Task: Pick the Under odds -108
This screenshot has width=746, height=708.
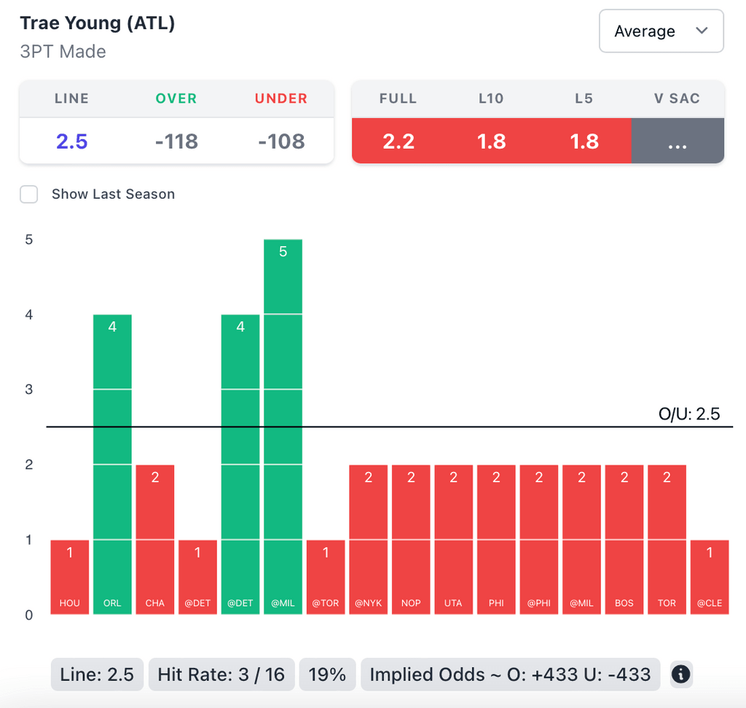Action: click(281, 141)
